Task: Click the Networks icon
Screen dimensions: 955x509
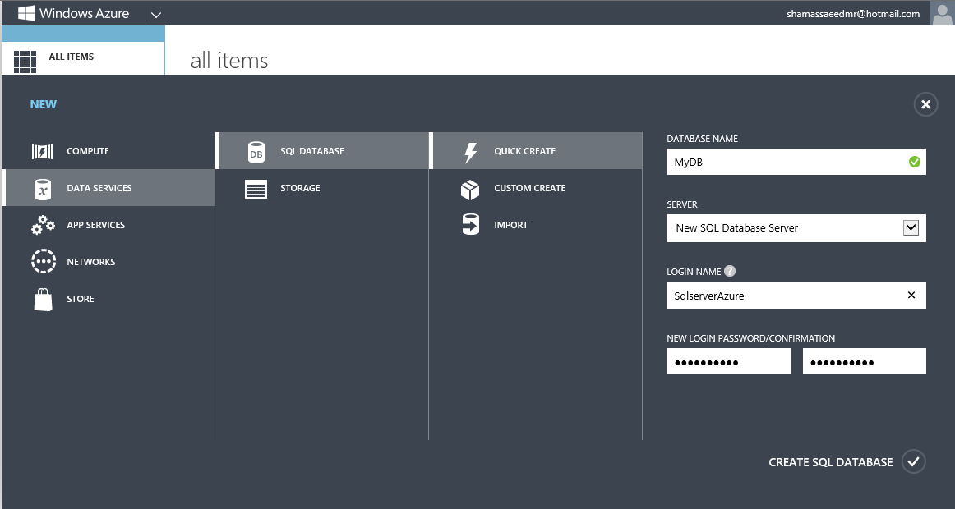Action: [43, 261]
